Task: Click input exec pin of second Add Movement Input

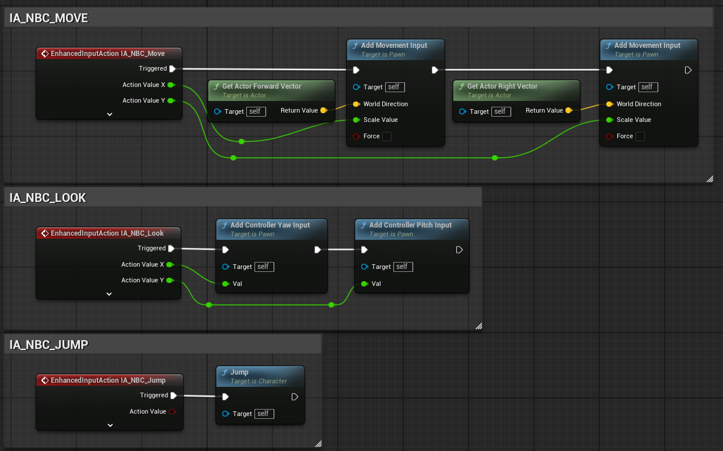Action: pyautogui.click(x=609, y=70)
